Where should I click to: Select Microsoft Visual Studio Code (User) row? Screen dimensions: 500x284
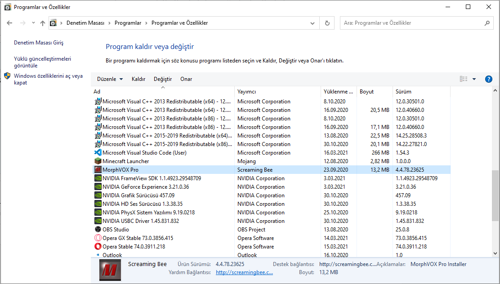pyautogui.click(x=272, y=153)
